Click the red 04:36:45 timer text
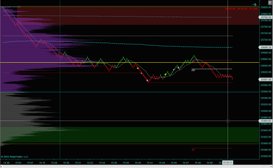The width and height of the screenshot is (273, 168). (230, 9)
